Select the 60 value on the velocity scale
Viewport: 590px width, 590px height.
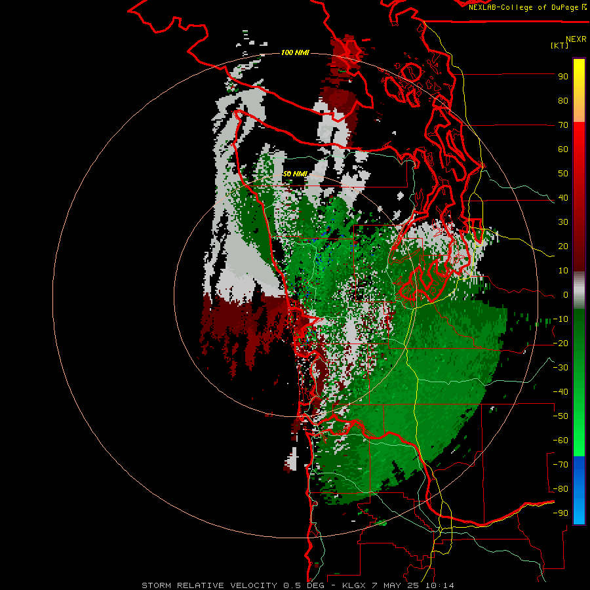click(x=563, y=149)
